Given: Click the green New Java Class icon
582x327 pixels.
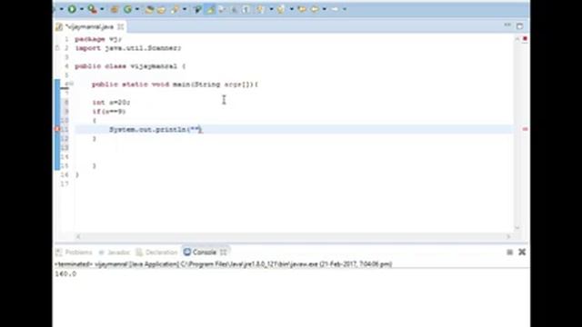Looking at the screenshot, I should (127, 9).
